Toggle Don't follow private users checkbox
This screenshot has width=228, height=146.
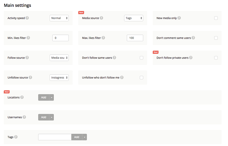click(x=216, y=58)
